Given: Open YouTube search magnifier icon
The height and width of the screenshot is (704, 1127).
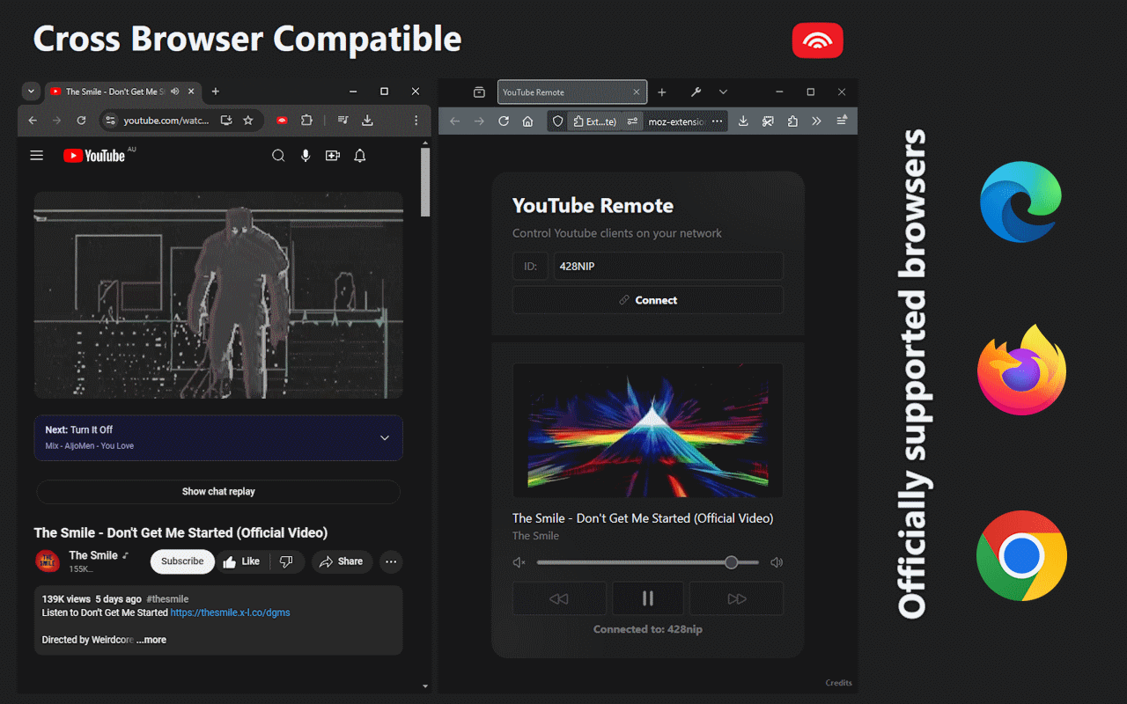Looking at the screenshot, I should point(278,155).
